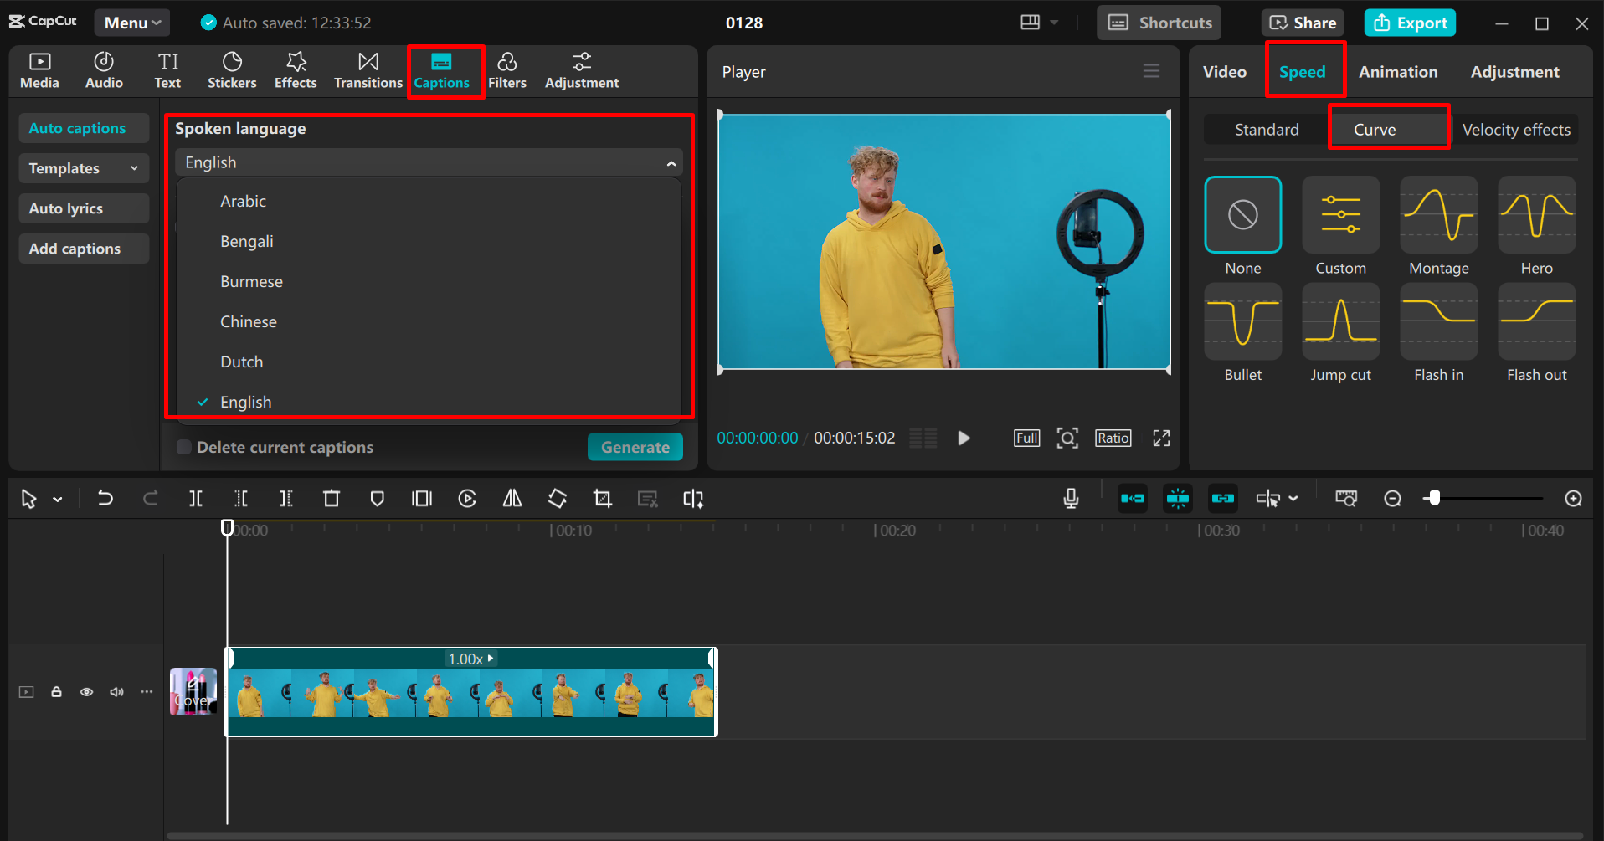Click the timeline zoom slider handle

pyautogui.click(x=1434, y=499)
